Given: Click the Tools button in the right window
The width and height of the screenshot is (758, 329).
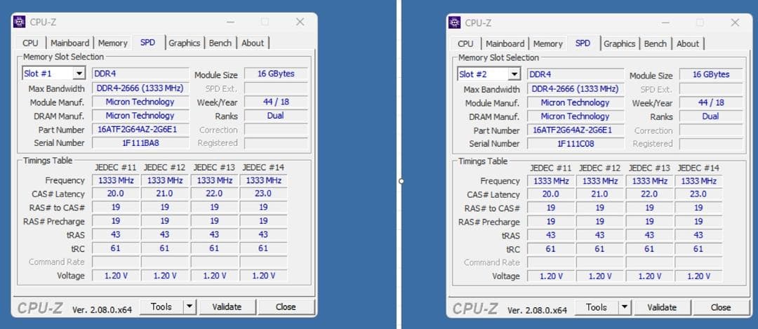Looking at the screenshot, I should (x=597, y=307).
